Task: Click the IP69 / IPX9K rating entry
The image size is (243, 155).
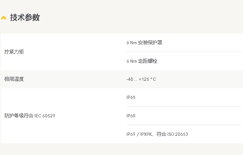Action: click(x=139, y=134)
